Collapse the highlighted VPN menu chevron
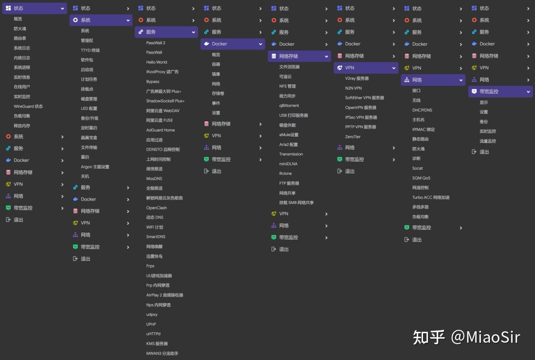 [x=394, y=68]
